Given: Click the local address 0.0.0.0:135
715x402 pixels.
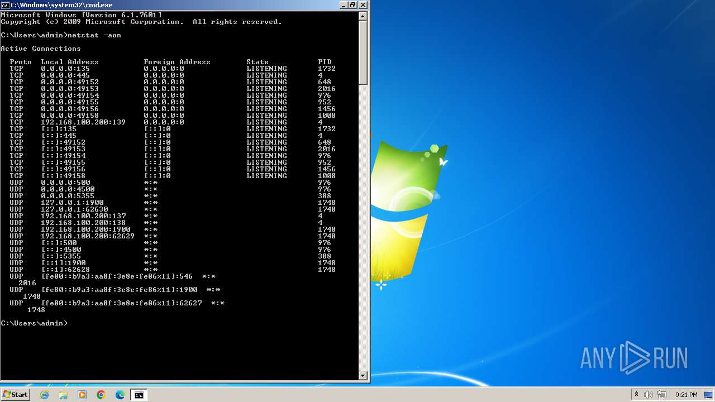Looking at the screenshot, I should click(x=65, y=69).
